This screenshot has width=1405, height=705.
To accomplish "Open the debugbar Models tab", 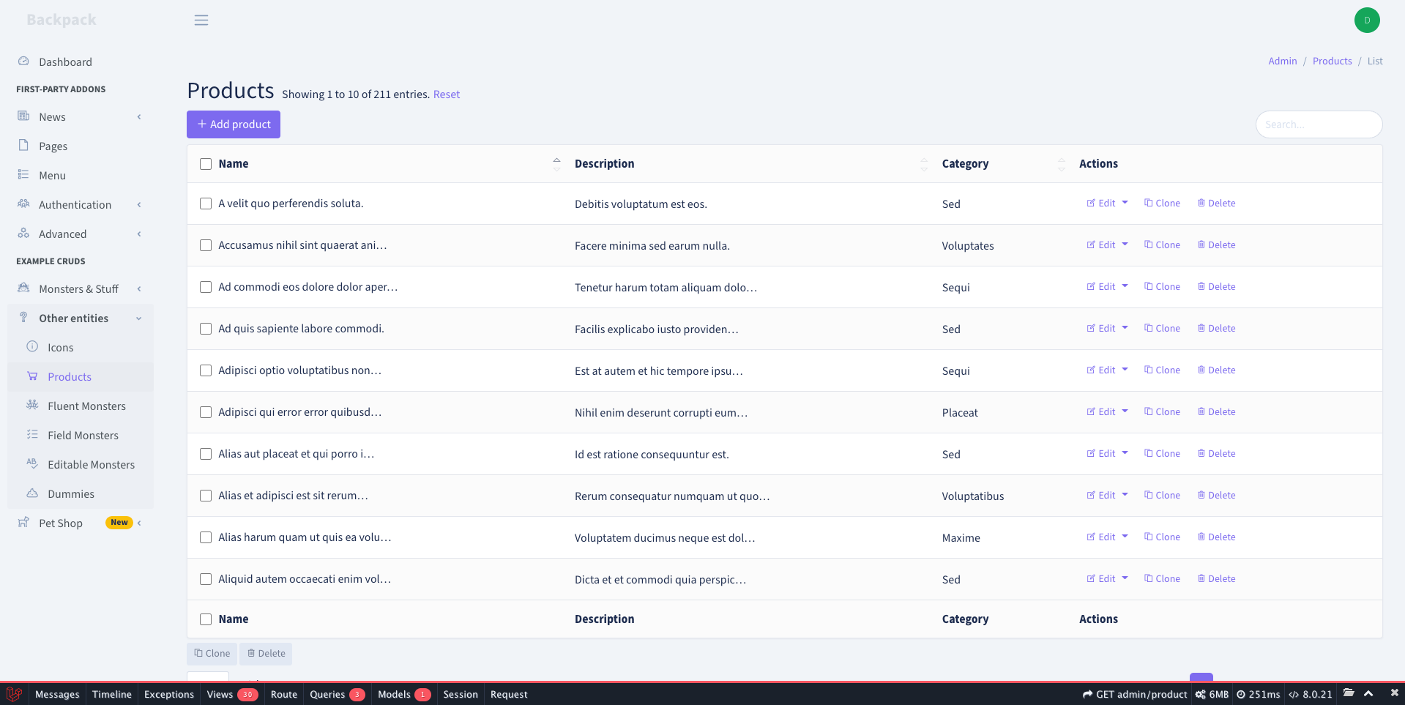I will [x=404, y=694].
